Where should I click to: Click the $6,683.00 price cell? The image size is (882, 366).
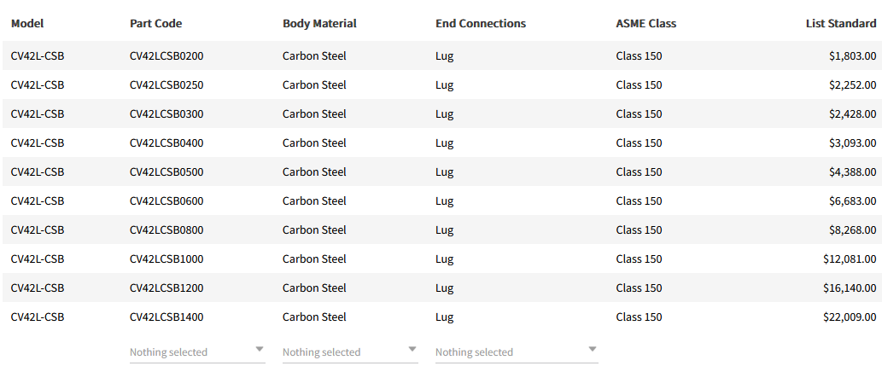pos(852,201)
